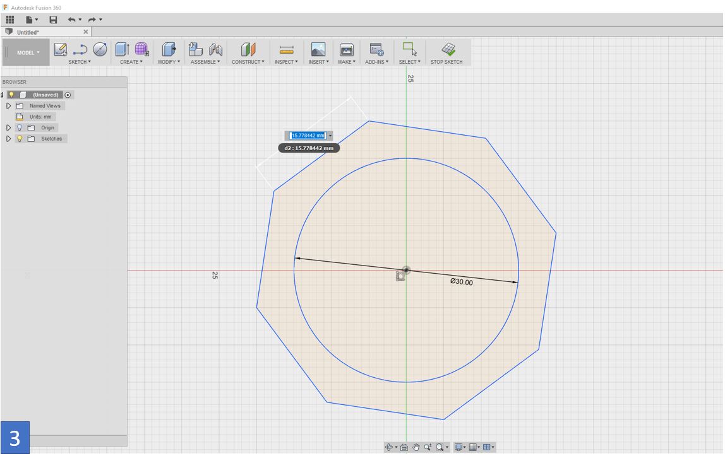725x456 pixels.
Task: Click the BROWSER panel header
Action: click(x=64, y=82)
